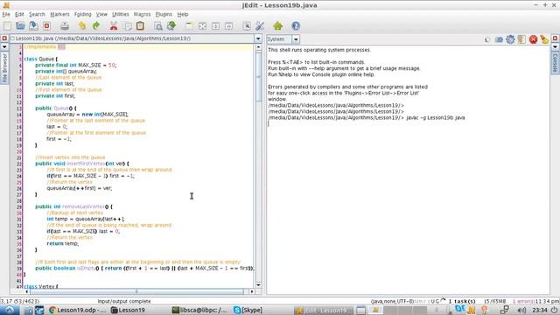Undo the last edit
The width and height of the screenshot is (560, 315).
click(x=82, y=26)
